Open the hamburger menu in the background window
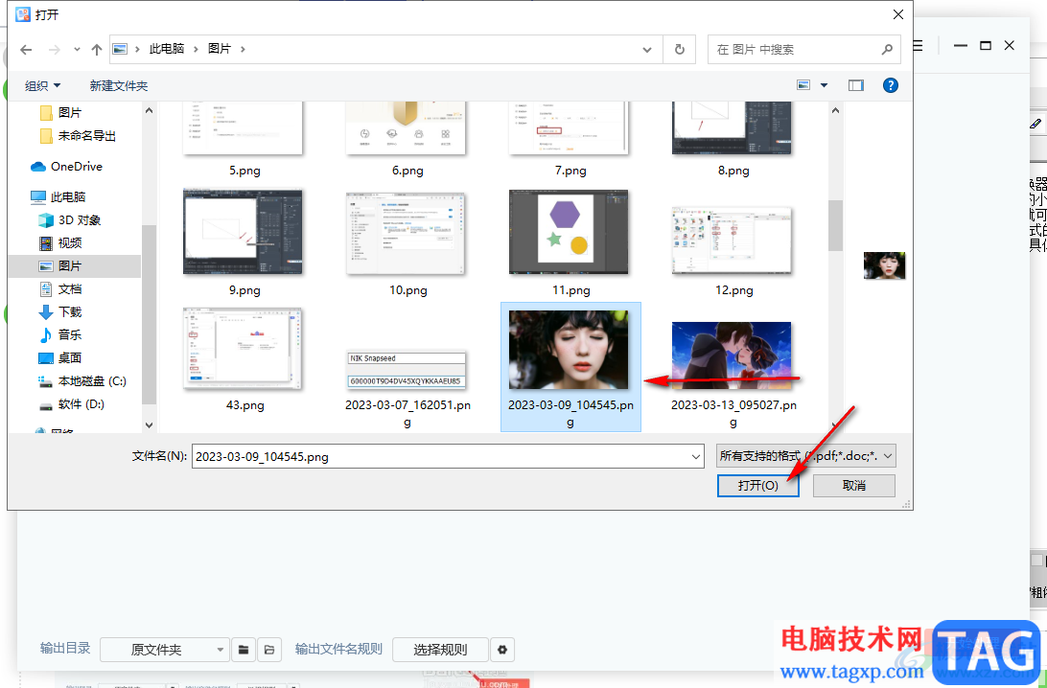The width and height of the screenshot is (1047, 688). click(919, 45)
